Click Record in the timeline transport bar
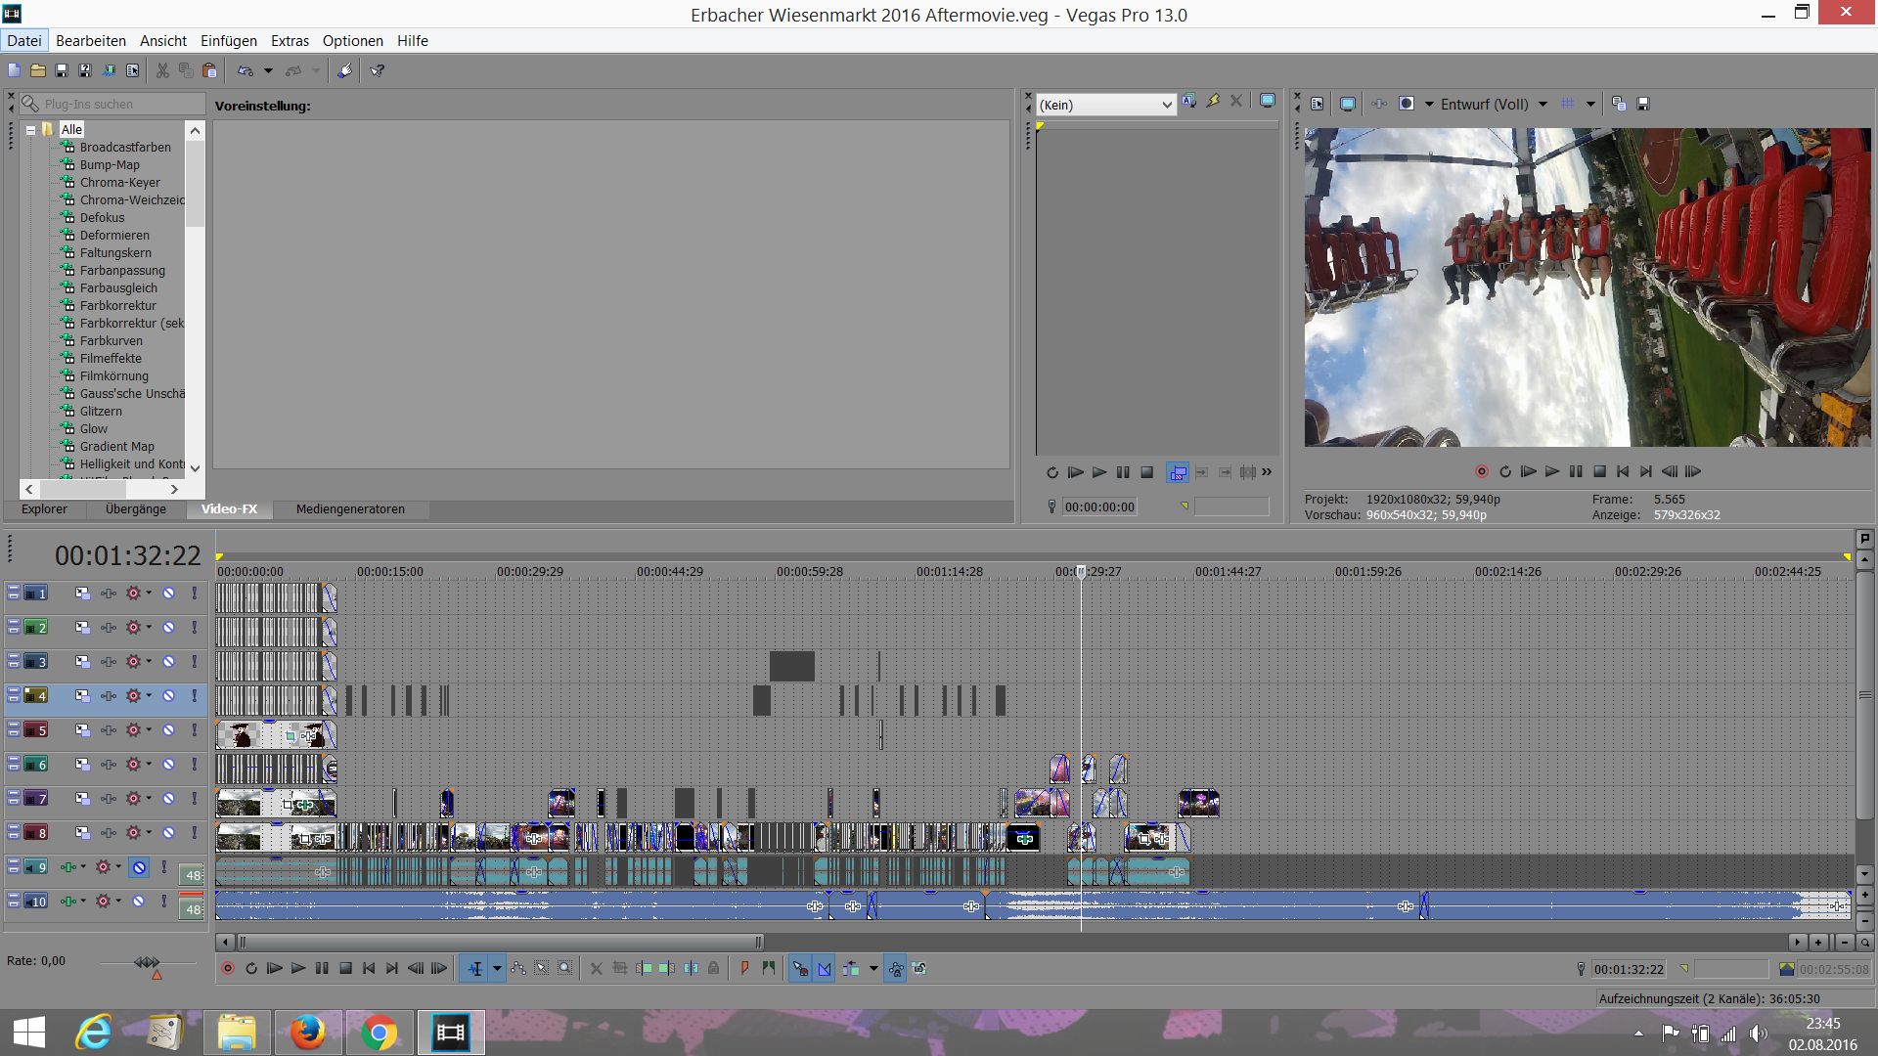 (x=228, y=969)
